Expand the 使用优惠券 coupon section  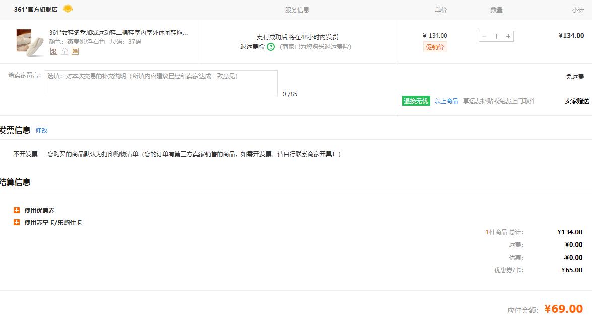pos(17,210)
